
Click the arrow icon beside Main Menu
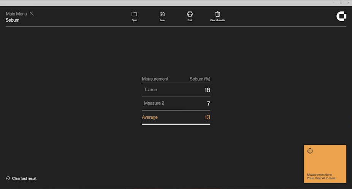point(32,14)
